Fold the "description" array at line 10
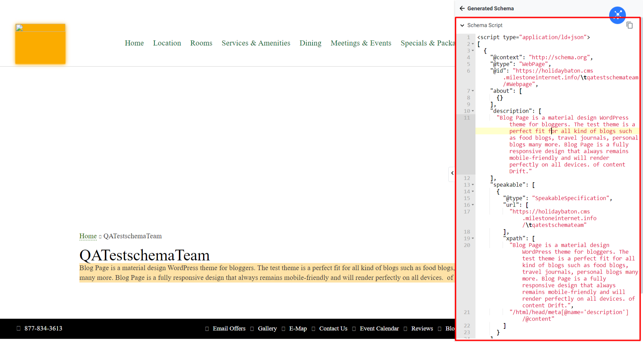Screen dimensions: 643x342 tap(473, 111)
